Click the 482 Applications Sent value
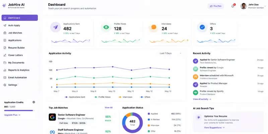The height and width of the screenshot is (134, 268). click(67, 29)
